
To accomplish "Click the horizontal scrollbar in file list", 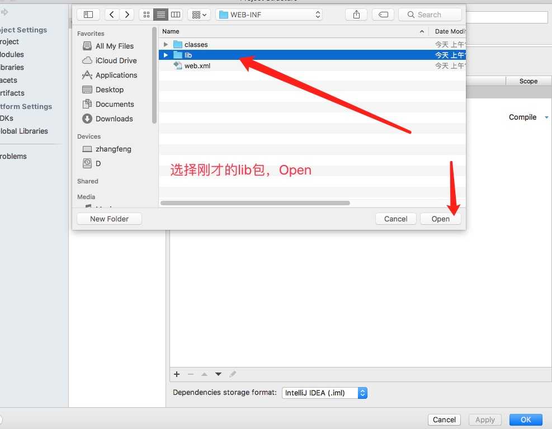I will pyautogui.click(x=255, y=203).
